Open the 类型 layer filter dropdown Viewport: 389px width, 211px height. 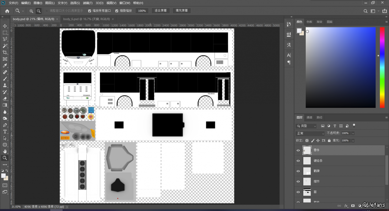tap(306, 126)
